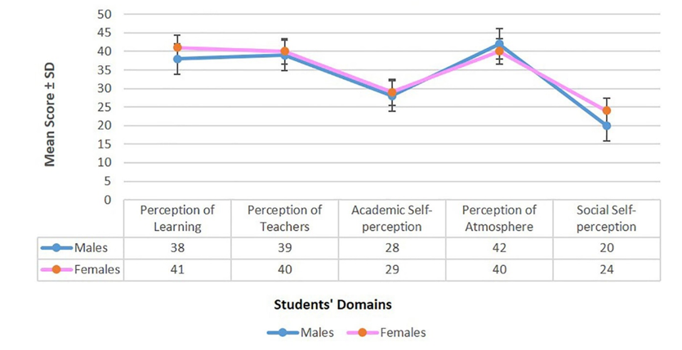
Task: Click the 50 label on the vertical axis
Action: click(104, 15)
